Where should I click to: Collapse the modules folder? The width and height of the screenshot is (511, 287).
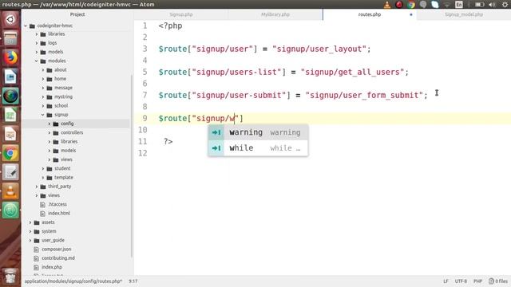(x=37, y=61)
